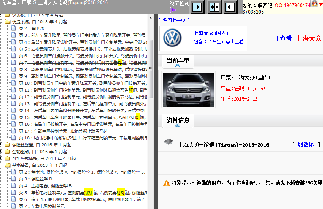Click the QQ penguin customer service icon
Viewport: 323px width, 209px height.
pyautogui.click(x=314, y=3)
